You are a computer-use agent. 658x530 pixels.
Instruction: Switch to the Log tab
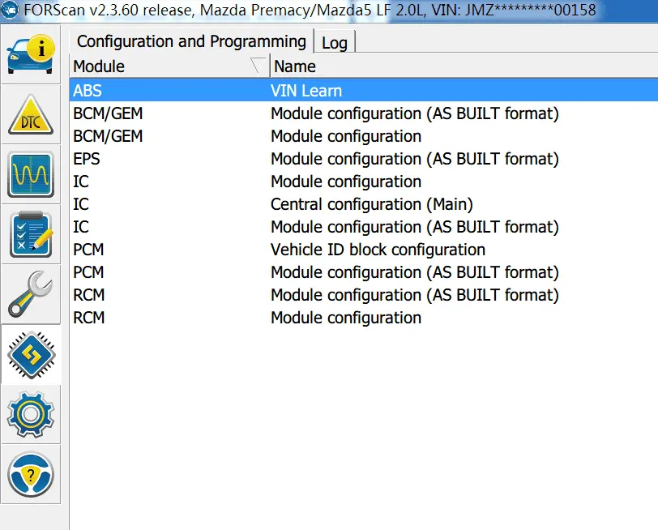tap(334, 43)
